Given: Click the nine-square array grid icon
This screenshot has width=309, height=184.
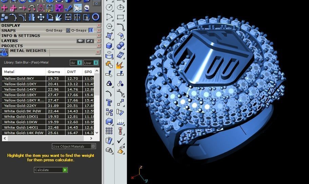Looking at the screenshot, I should point(109,131).
